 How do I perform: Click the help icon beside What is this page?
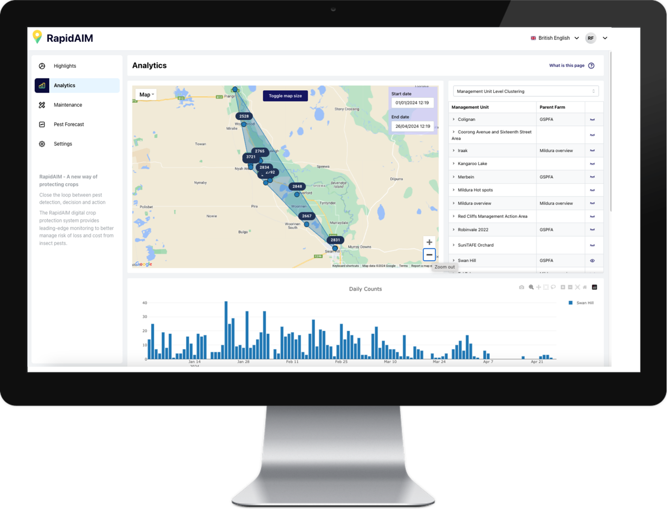pyautogui.click(x=591, y=66)
